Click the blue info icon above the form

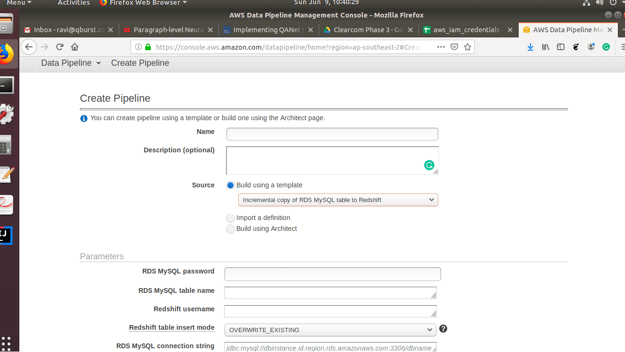(x=84, y=118)
